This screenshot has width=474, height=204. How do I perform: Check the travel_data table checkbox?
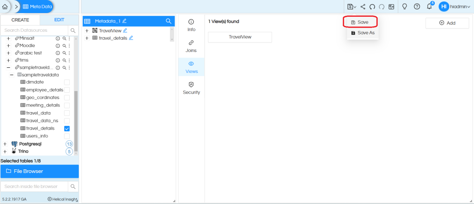click(67, 113)
